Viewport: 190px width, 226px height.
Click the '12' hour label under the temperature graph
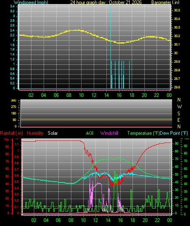[95, 220]
